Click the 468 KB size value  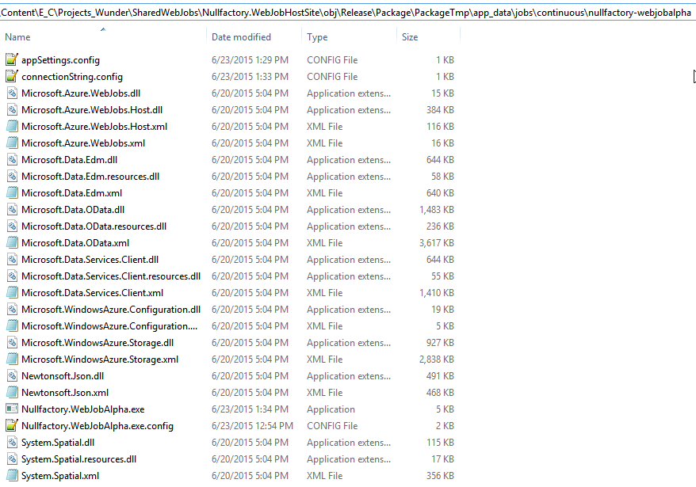pos(440,393)
